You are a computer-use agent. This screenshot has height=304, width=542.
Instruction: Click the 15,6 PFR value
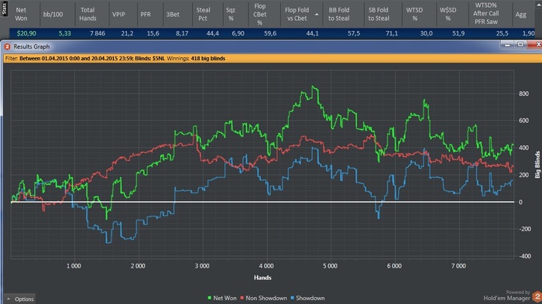click(x=153, y=33)
